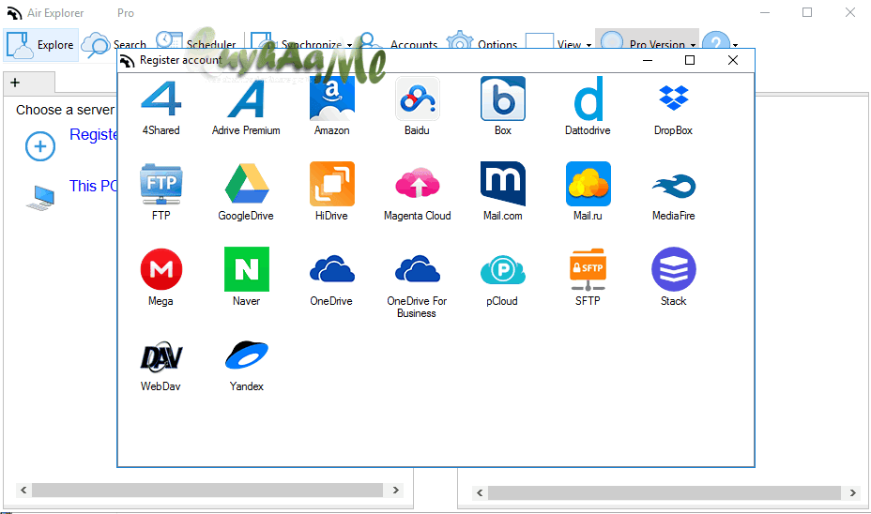
Task: Open the Accounts manager
Action: click(399, 44)
